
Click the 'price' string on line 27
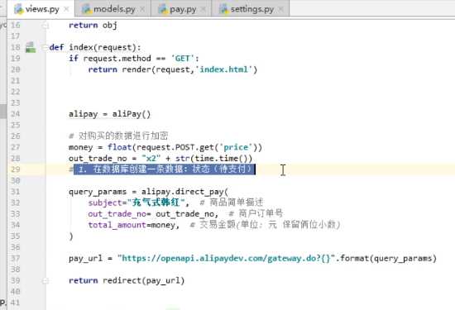[236, 147]
